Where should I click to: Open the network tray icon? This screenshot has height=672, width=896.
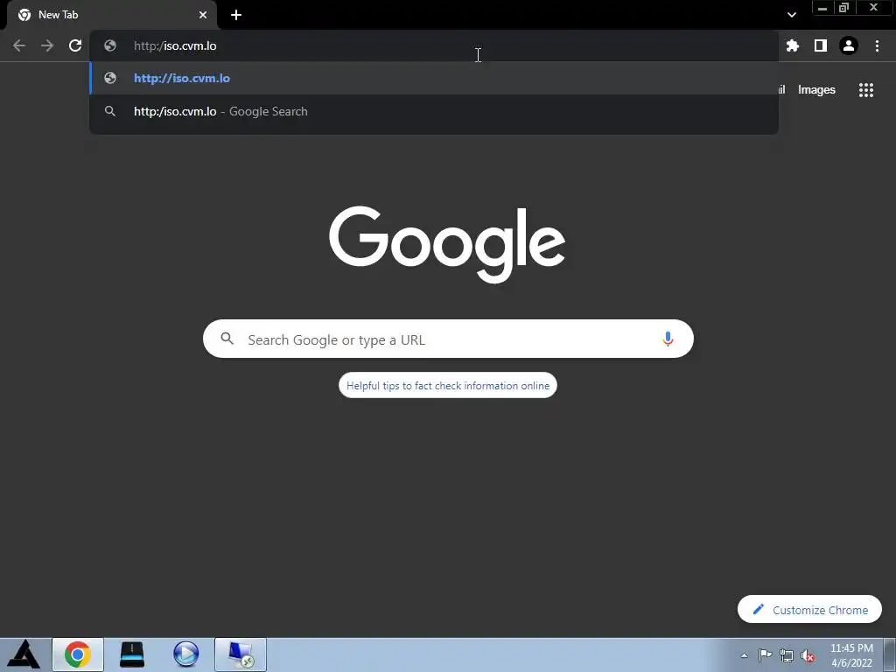(x=787, y=656)
